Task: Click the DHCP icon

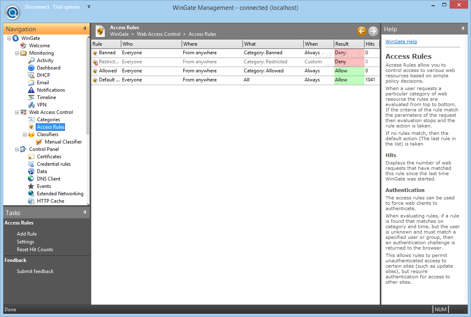Action: click(x=31, y=75)
